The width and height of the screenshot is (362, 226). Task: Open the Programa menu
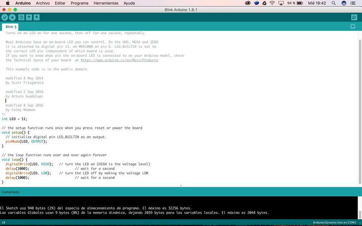79,3
